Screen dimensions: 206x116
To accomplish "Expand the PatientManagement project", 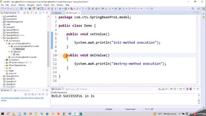I will pyautogui.click(x=2, y=22).
